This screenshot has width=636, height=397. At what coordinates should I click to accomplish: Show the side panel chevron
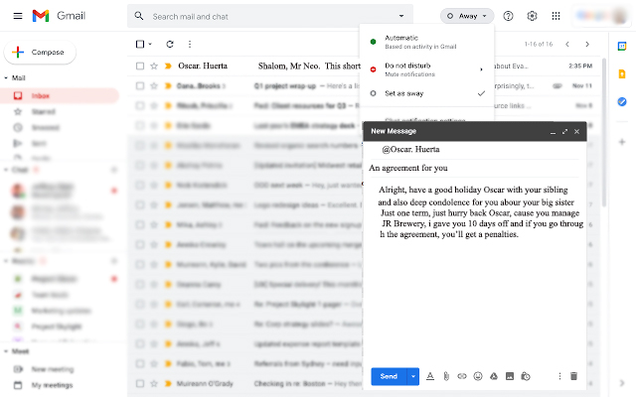pos(622,383)
